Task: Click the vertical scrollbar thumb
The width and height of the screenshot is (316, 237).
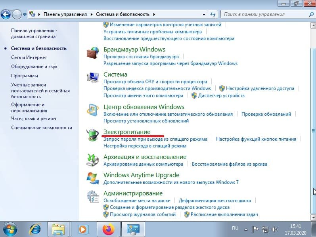Action: [x=313, y=131]
